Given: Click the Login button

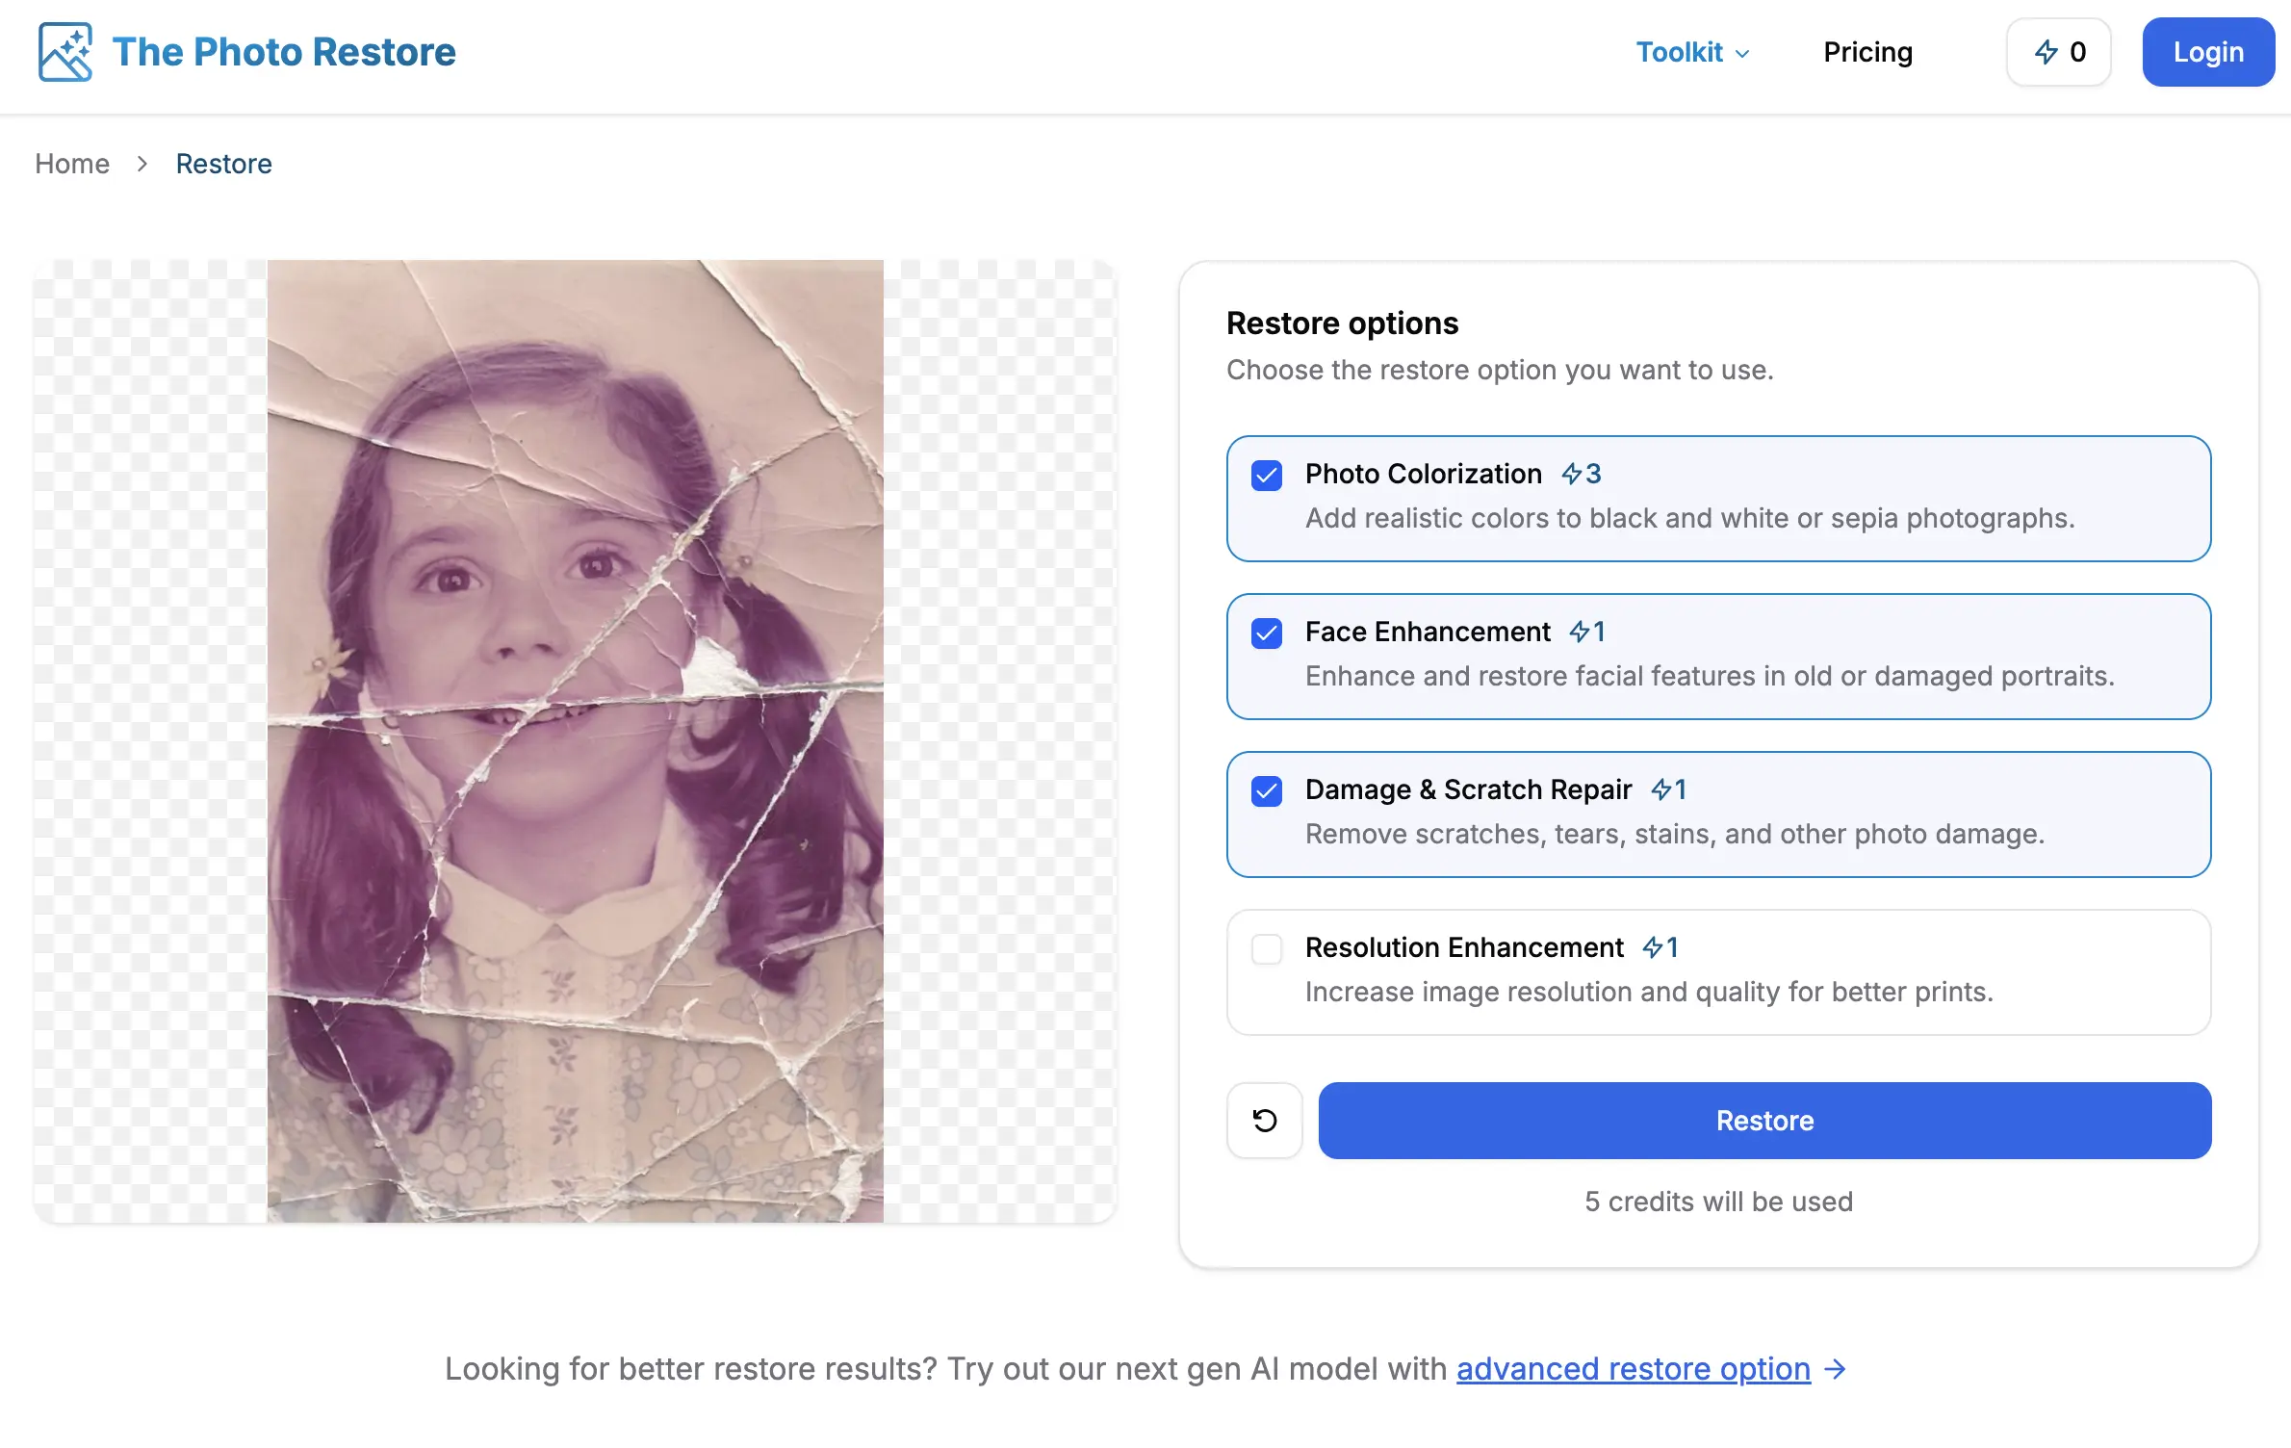Looking at the screenshot, I should (x=2208, y=52).
